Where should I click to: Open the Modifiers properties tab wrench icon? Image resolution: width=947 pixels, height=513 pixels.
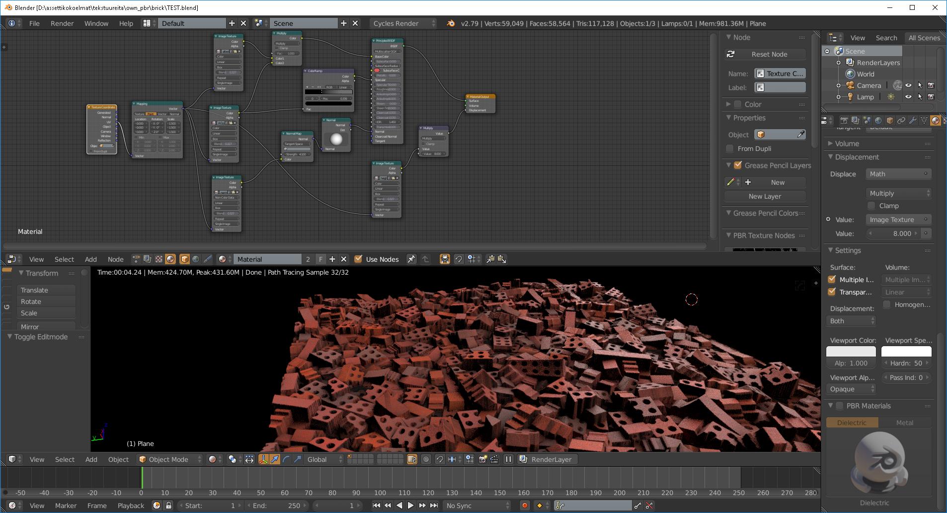913,121
